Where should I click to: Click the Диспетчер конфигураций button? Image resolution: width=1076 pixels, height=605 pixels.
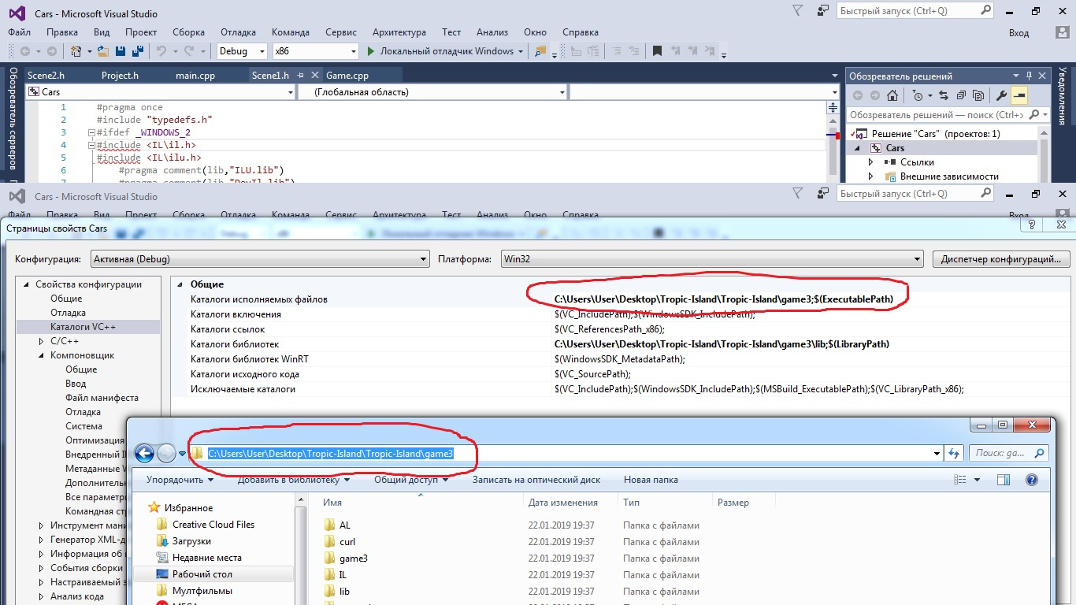pyautogui.click(x=1001, y=259)
